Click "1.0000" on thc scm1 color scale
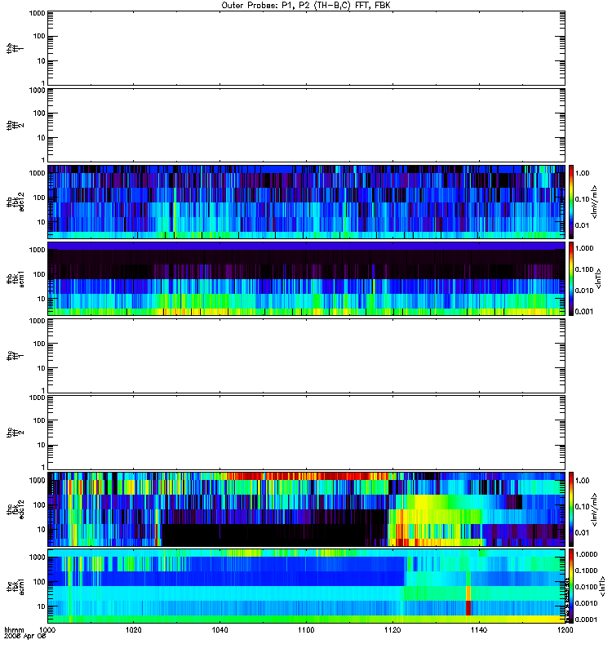Image resolution: width=612 pixels, height=653 pixels. pos(586,554)
